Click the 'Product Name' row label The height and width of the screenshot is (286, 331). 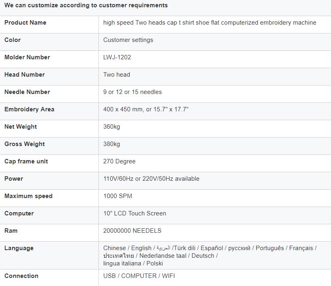[25, 23]
